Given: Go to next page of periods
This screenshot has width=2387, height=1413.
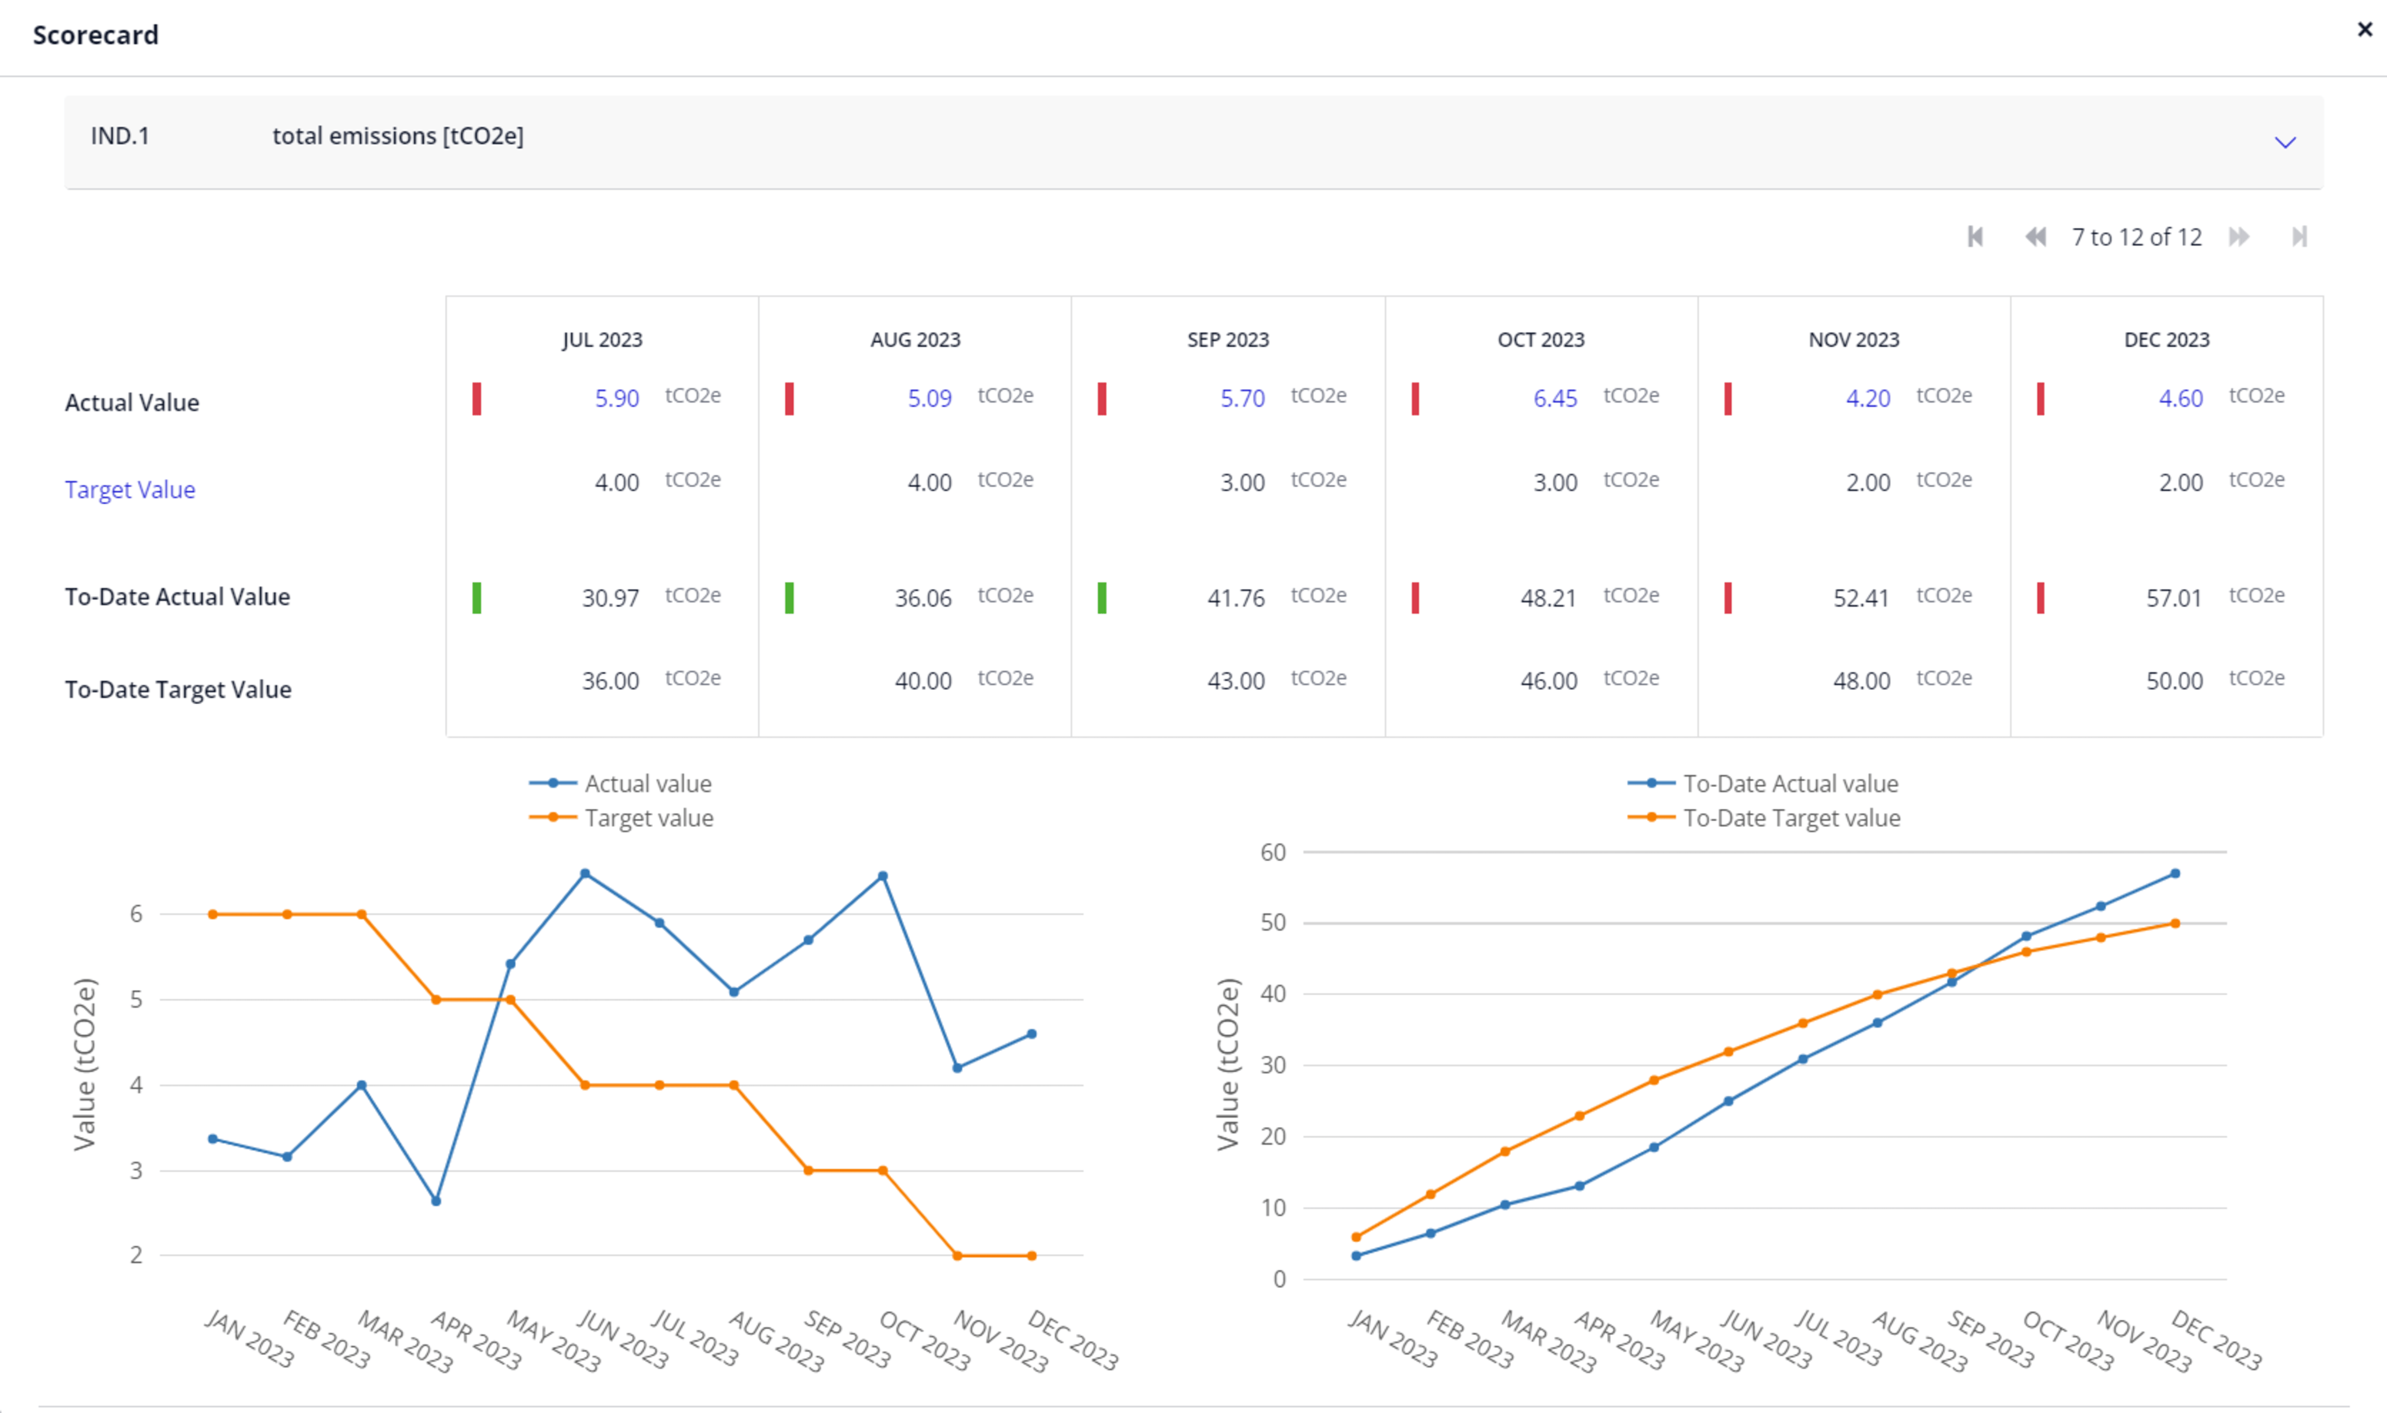Looking at the screenshot, I should [x=2239, y=237].
